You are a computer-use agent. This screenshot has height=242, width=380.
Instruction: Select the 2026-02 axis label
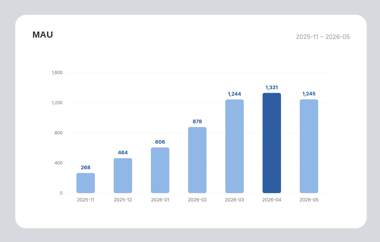pyautogui.click(x=197, y=200)
